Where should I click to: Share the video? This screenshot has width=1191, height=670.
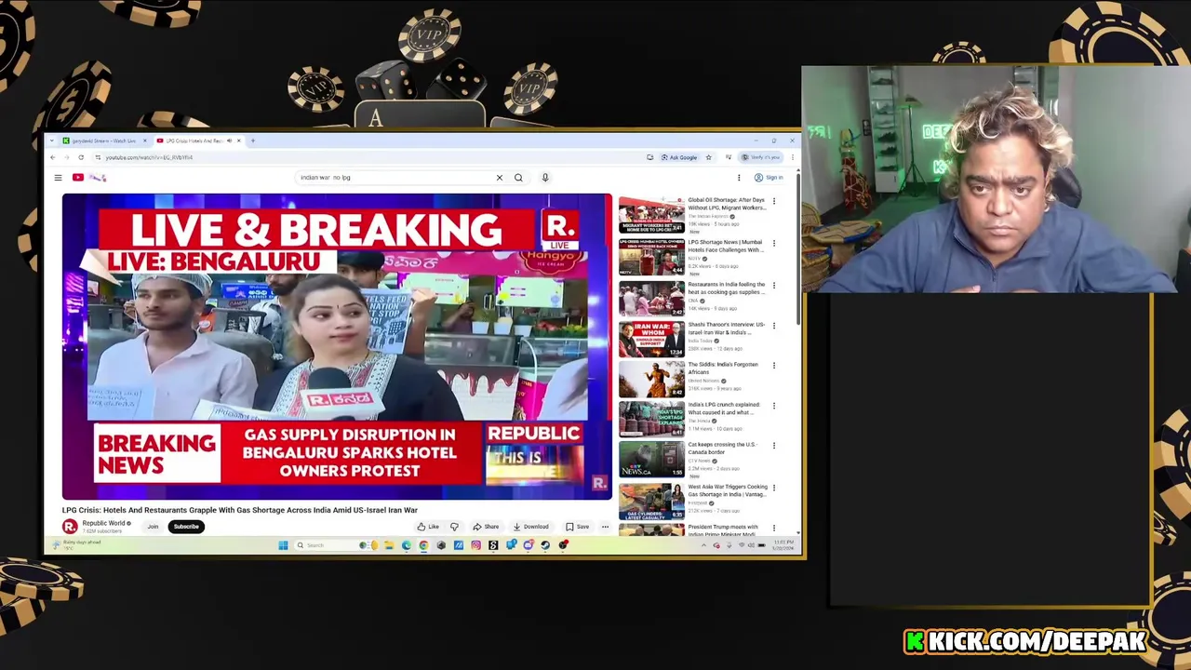[x=486, y=527]
